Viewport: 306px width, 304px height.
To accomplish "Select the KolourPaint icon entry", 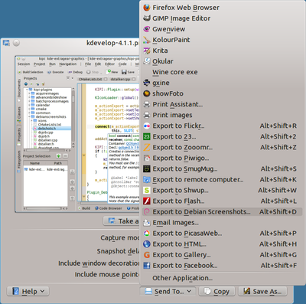I will point(146,40).
